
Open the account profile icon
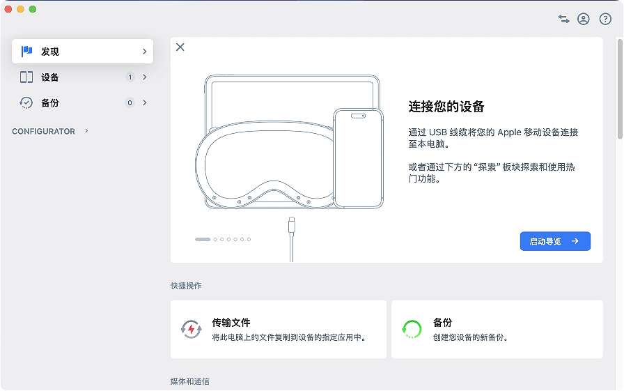584,19
